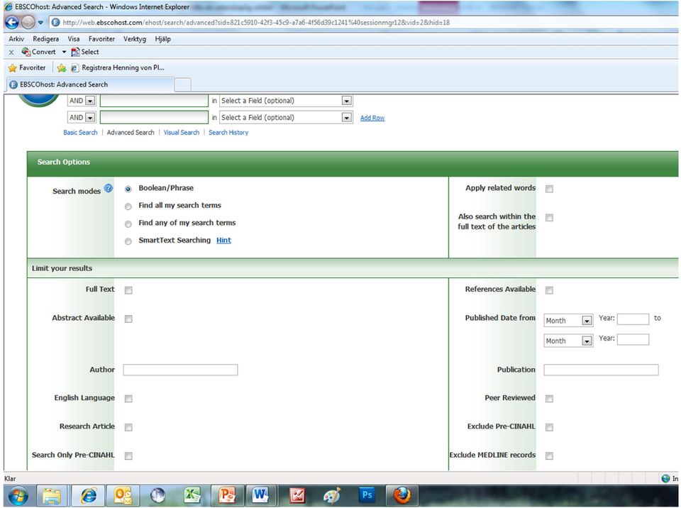Check the Research Article limiter
681x508 pixels.
[128, 428]
